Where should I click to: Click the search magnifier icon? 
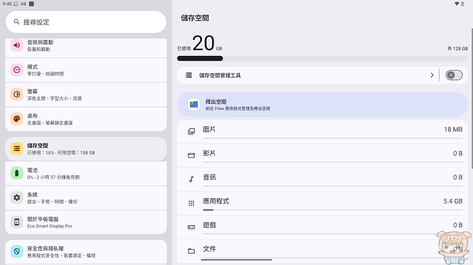coord(17,22)
